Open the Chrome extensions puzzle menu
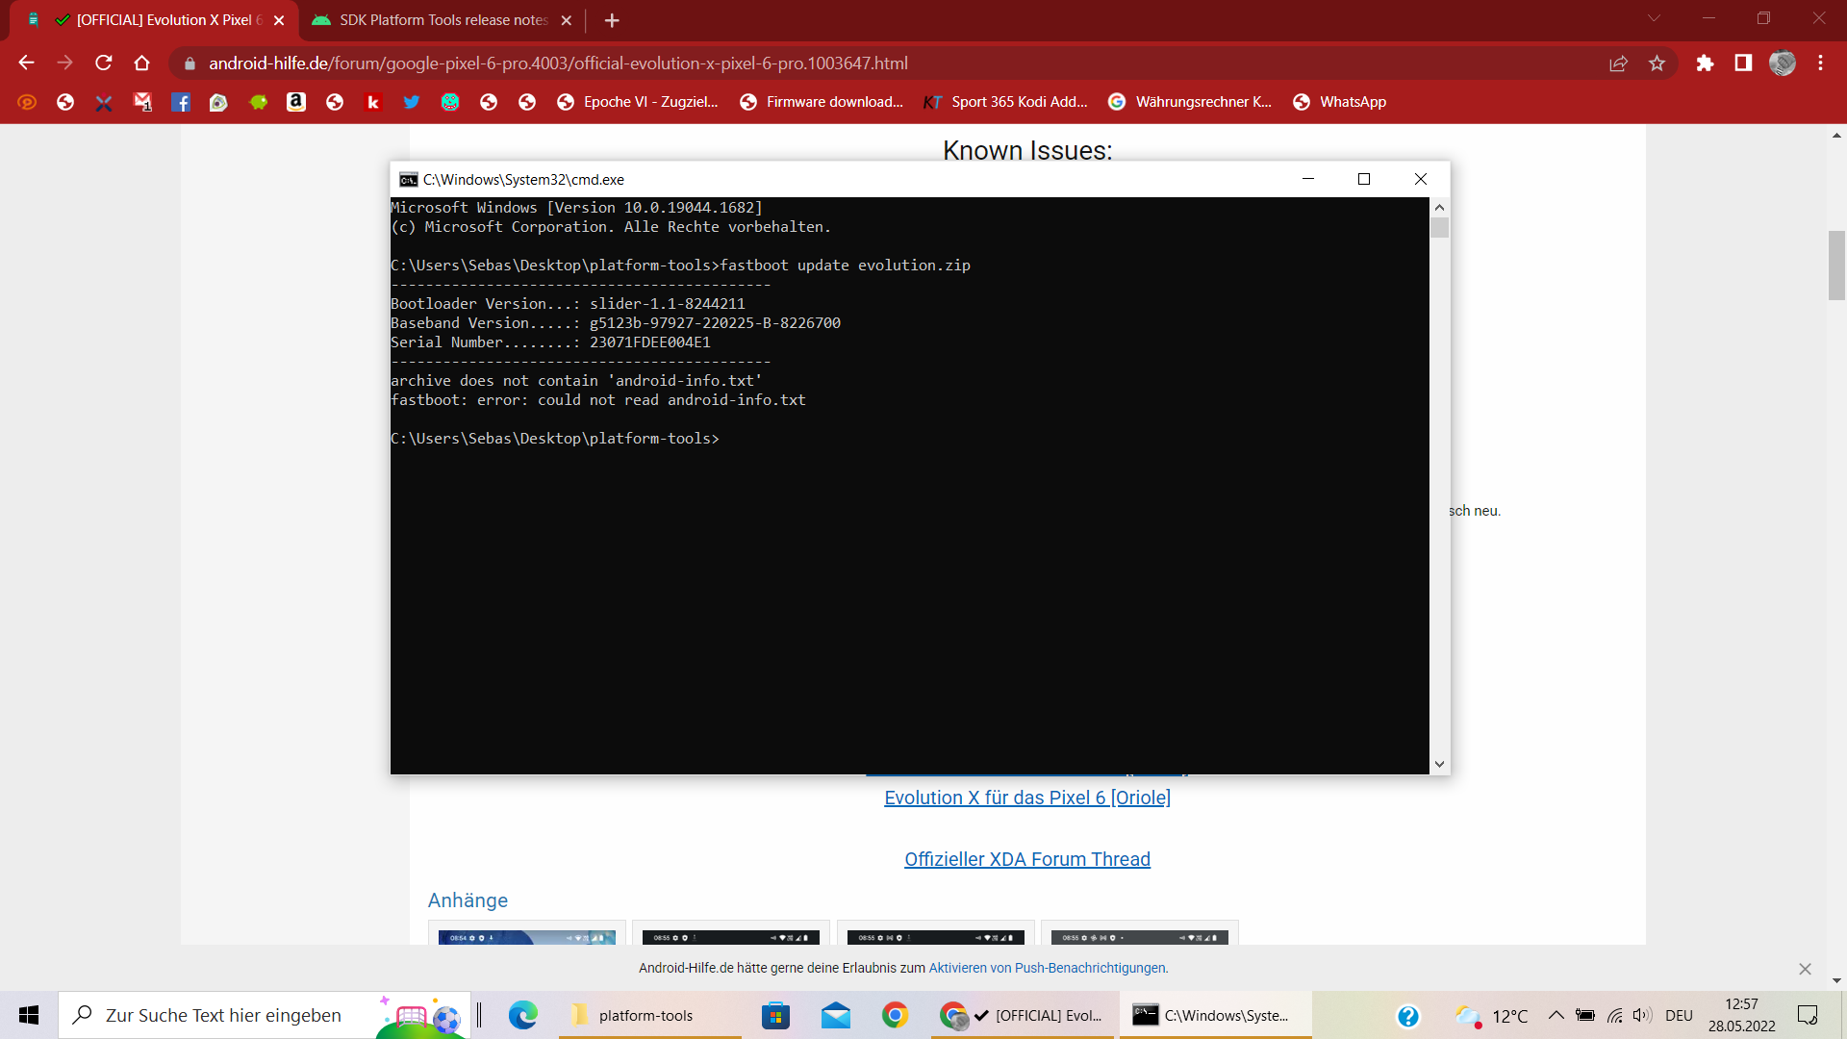This screenshot has height=1039, width=1847. pos(1705,63)
